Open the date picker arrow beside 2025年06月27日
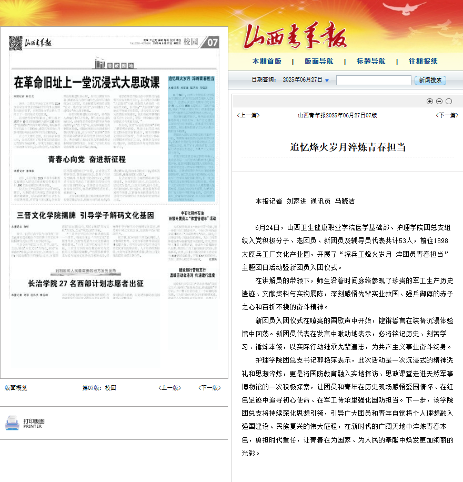Image resolution: width=463 pixels, height=482 pixels. (327, 81)
